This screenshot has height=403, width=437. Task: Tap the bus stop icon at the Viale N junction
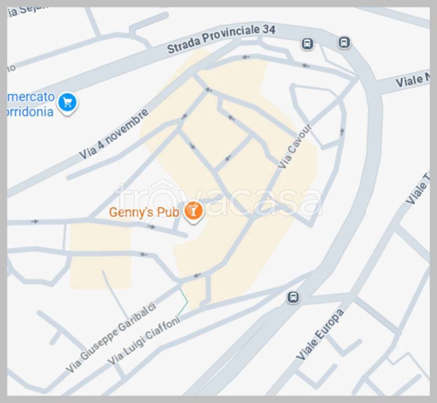pyautogui.click(x=344, y=43)
